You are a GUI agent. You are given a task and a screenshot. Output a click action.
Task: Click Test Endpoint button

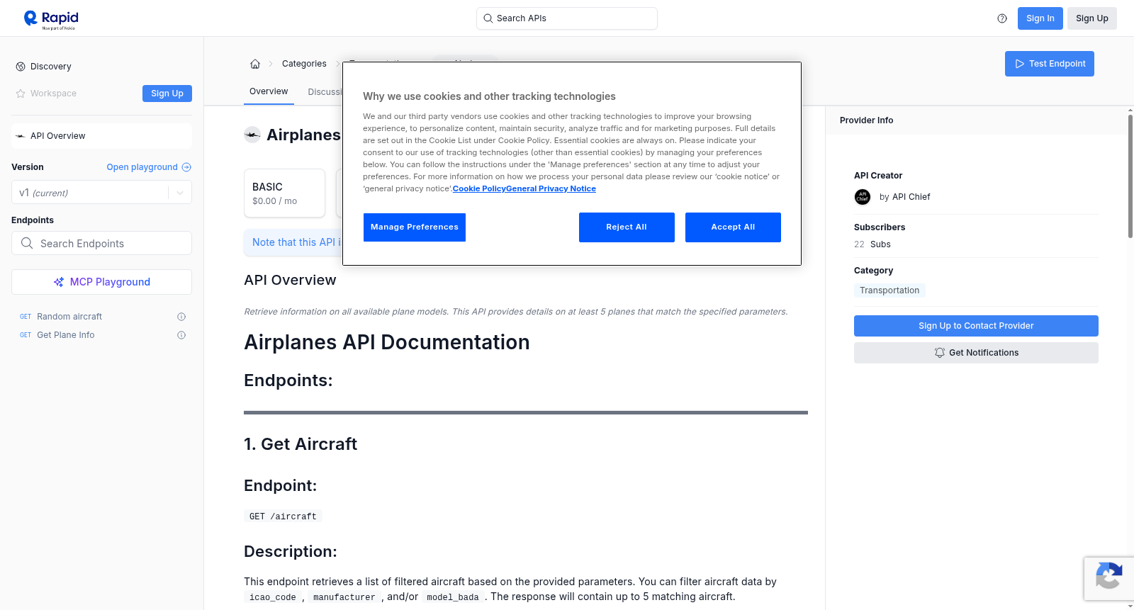1049,64
